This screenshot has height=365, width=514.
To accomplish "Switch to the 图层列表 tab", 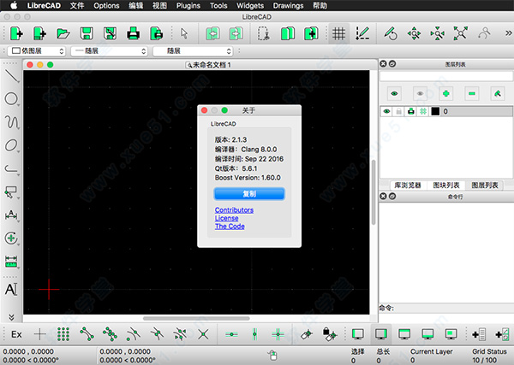I will pos(485,185).
